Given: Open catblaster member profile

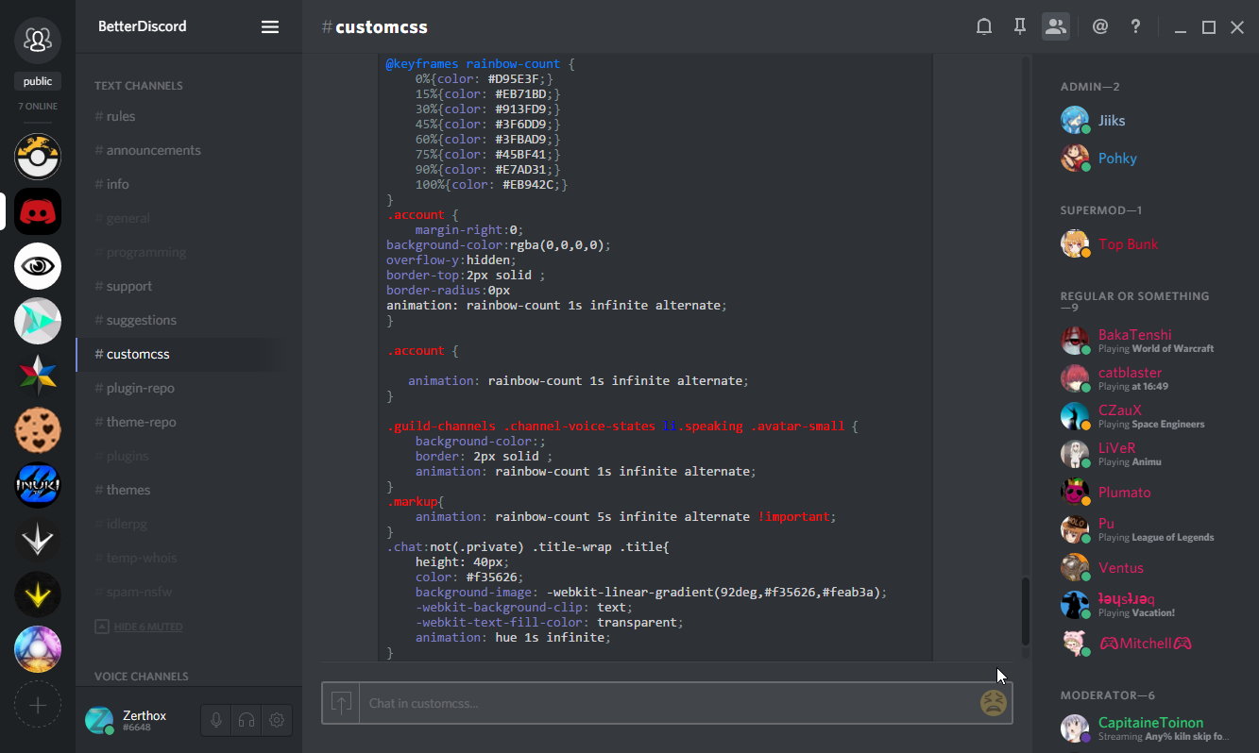Looking at the screenshot, I should [x=1146, y=378].
